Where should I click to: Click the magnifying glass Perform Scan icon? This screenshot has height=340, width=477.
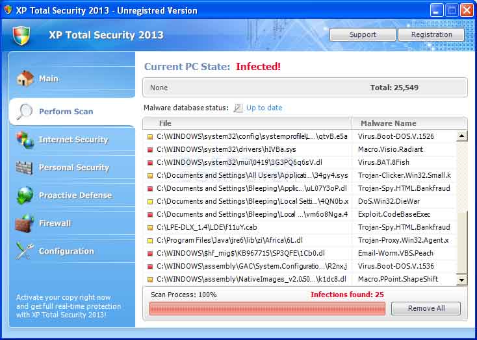[24, 112]
